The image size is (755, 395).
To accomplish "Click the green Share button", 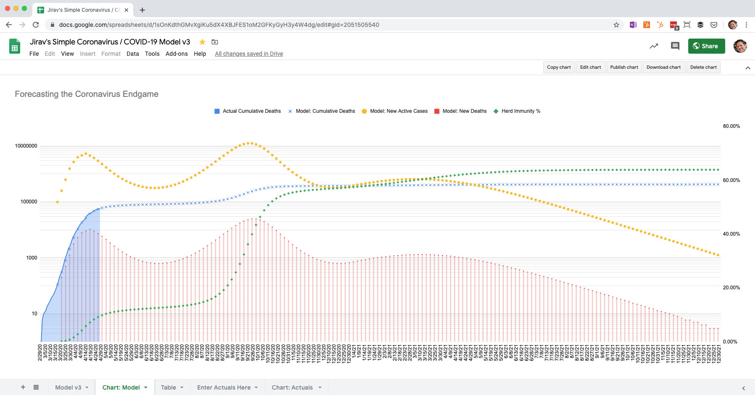I will [706, 46].
